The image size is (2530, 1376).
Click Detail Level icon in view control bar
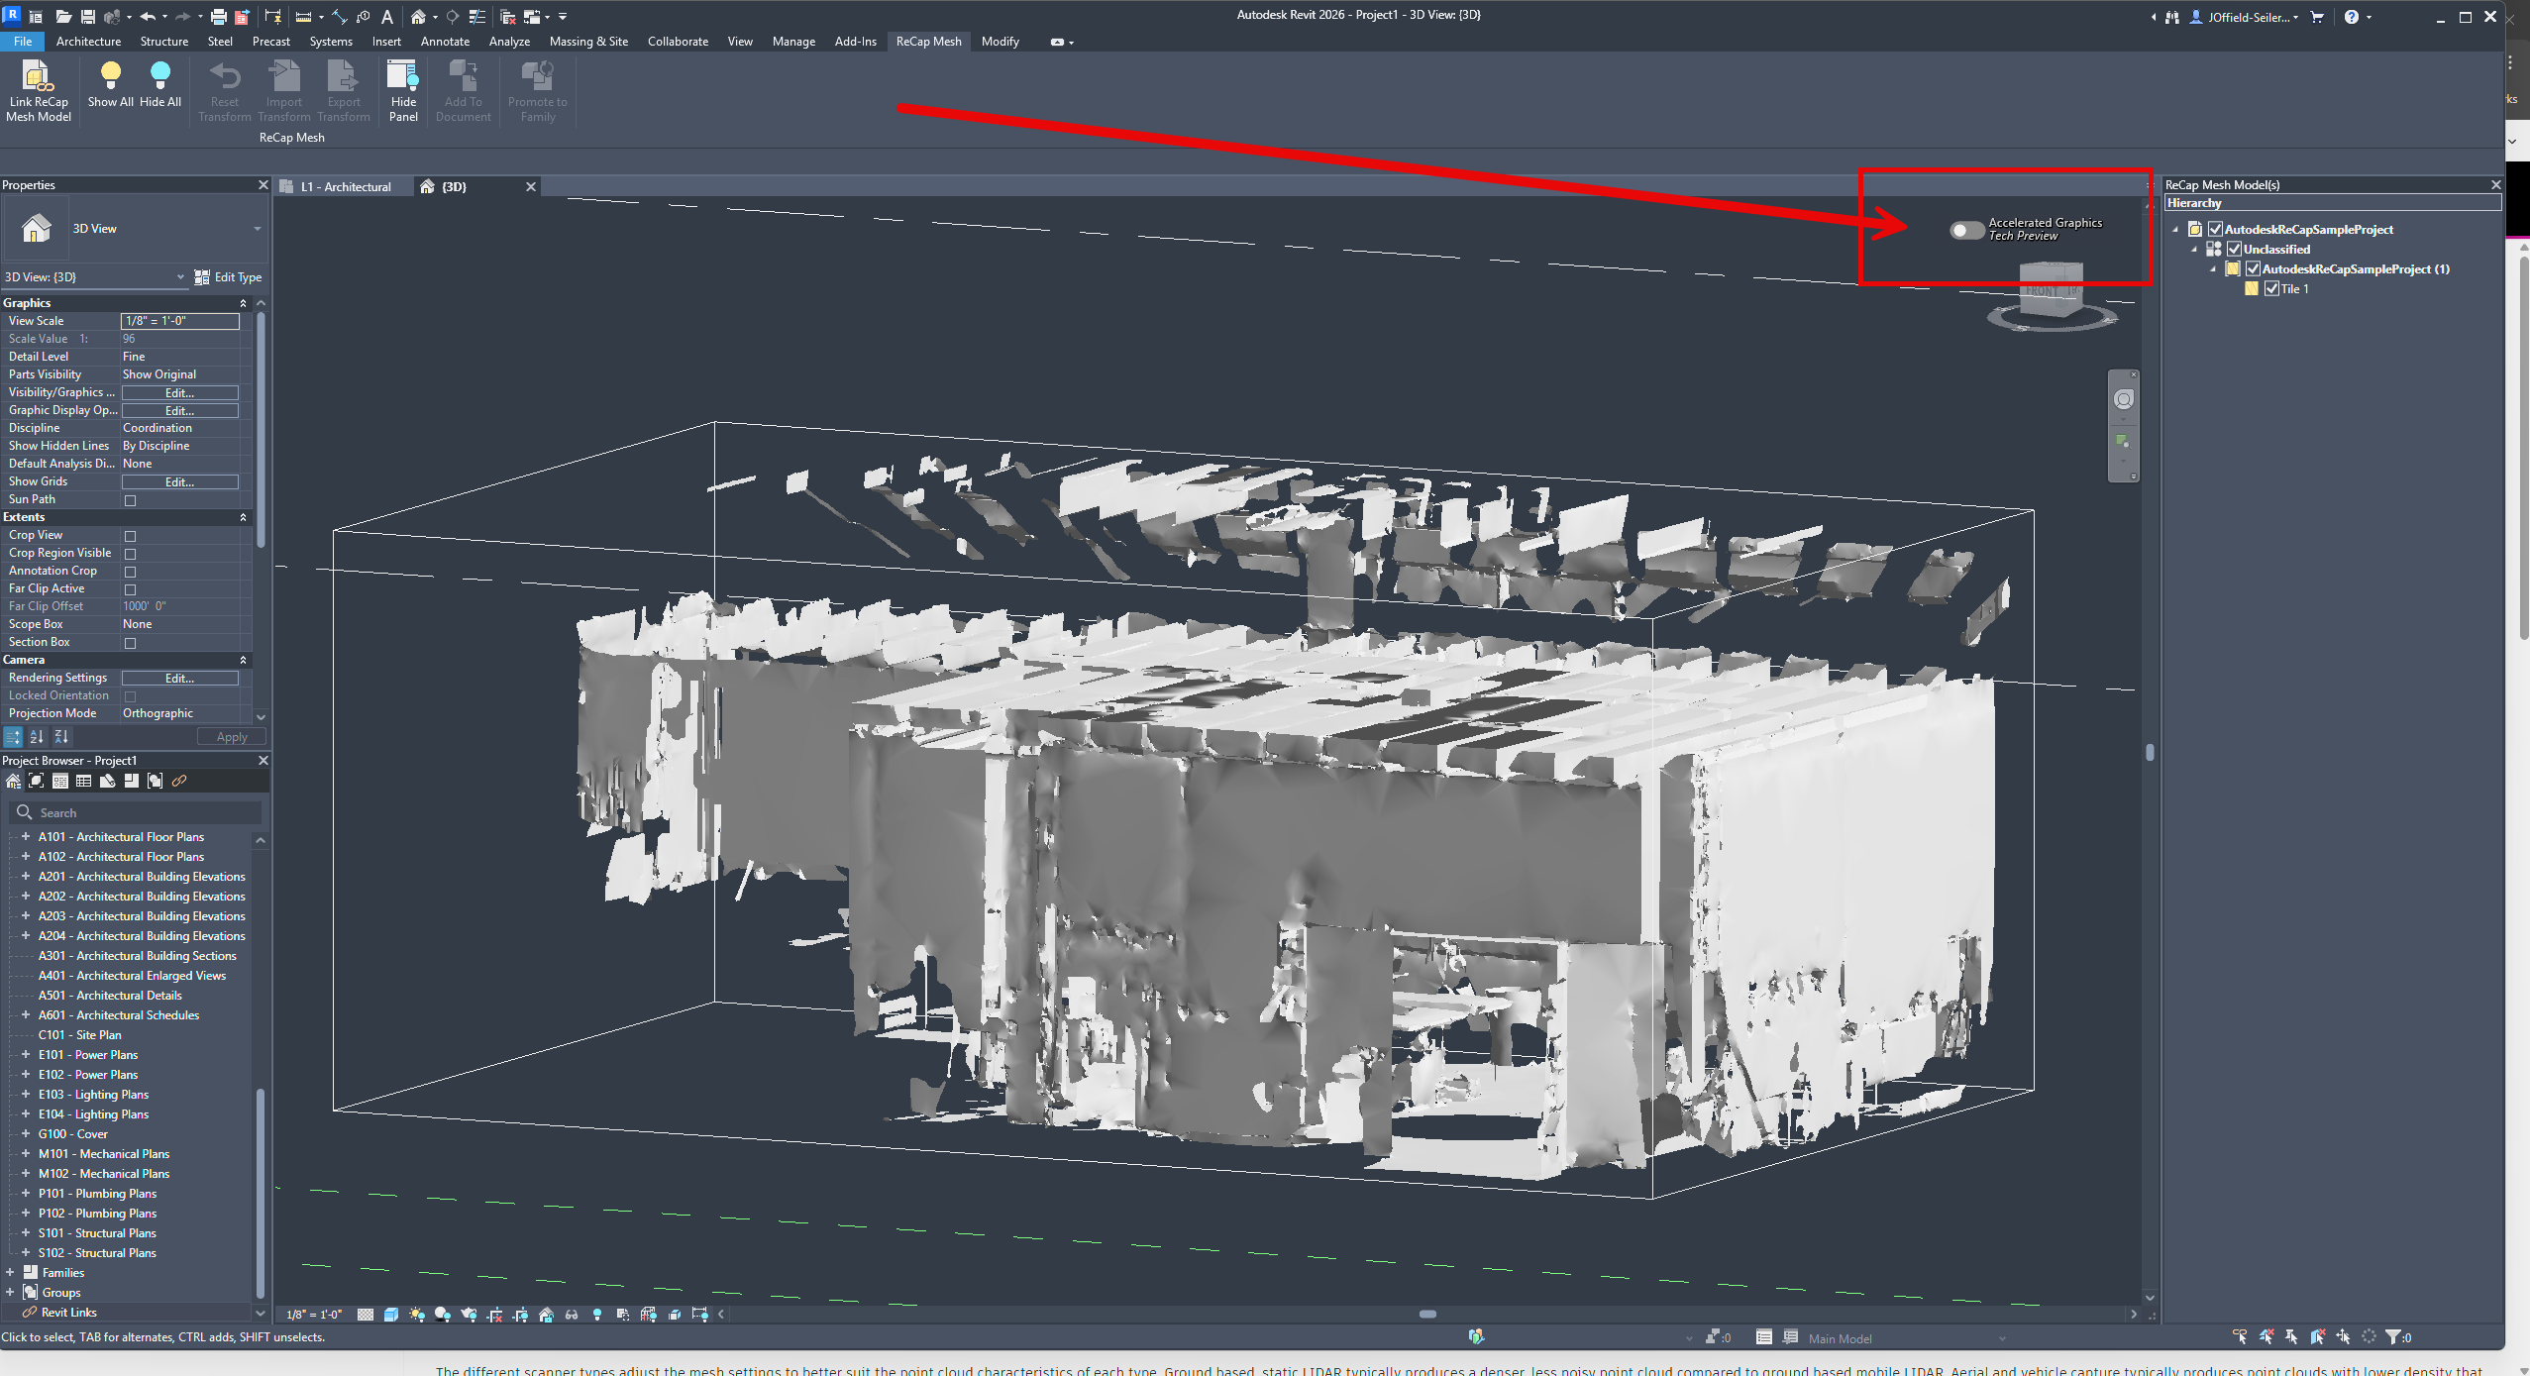(x=366, y=1315)
